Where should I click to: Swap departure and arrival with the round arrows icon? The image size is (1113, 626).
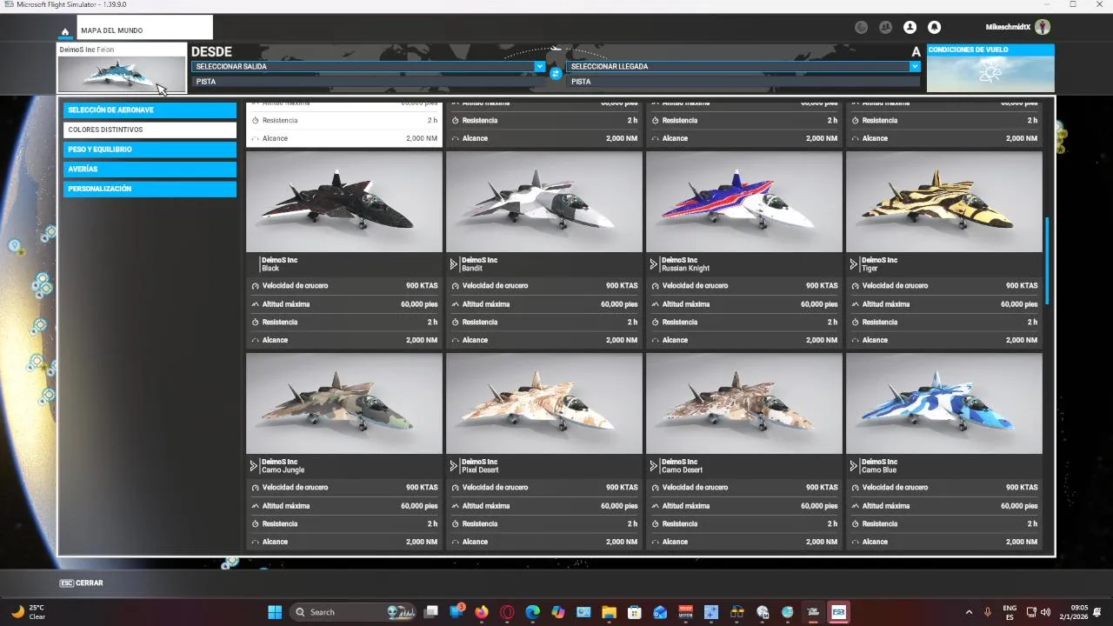[x=556, y=74]
